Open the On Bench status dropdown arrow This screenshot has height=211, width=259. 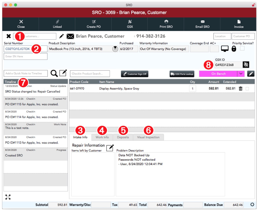241,74
